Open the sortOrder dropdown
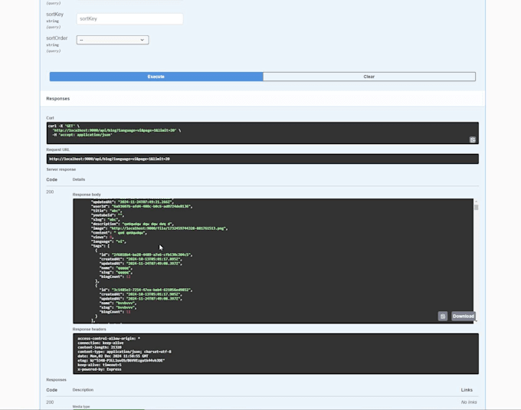The image size is (521, 410). [113, 40]
